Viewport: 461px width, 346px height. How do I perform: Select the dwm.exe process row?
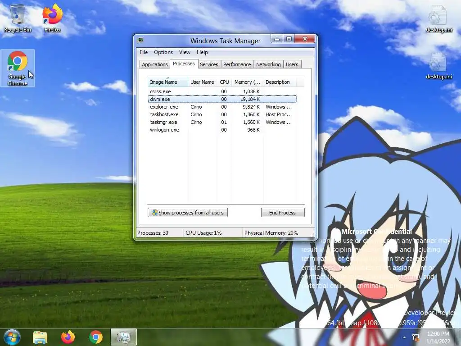coord(222,99)
